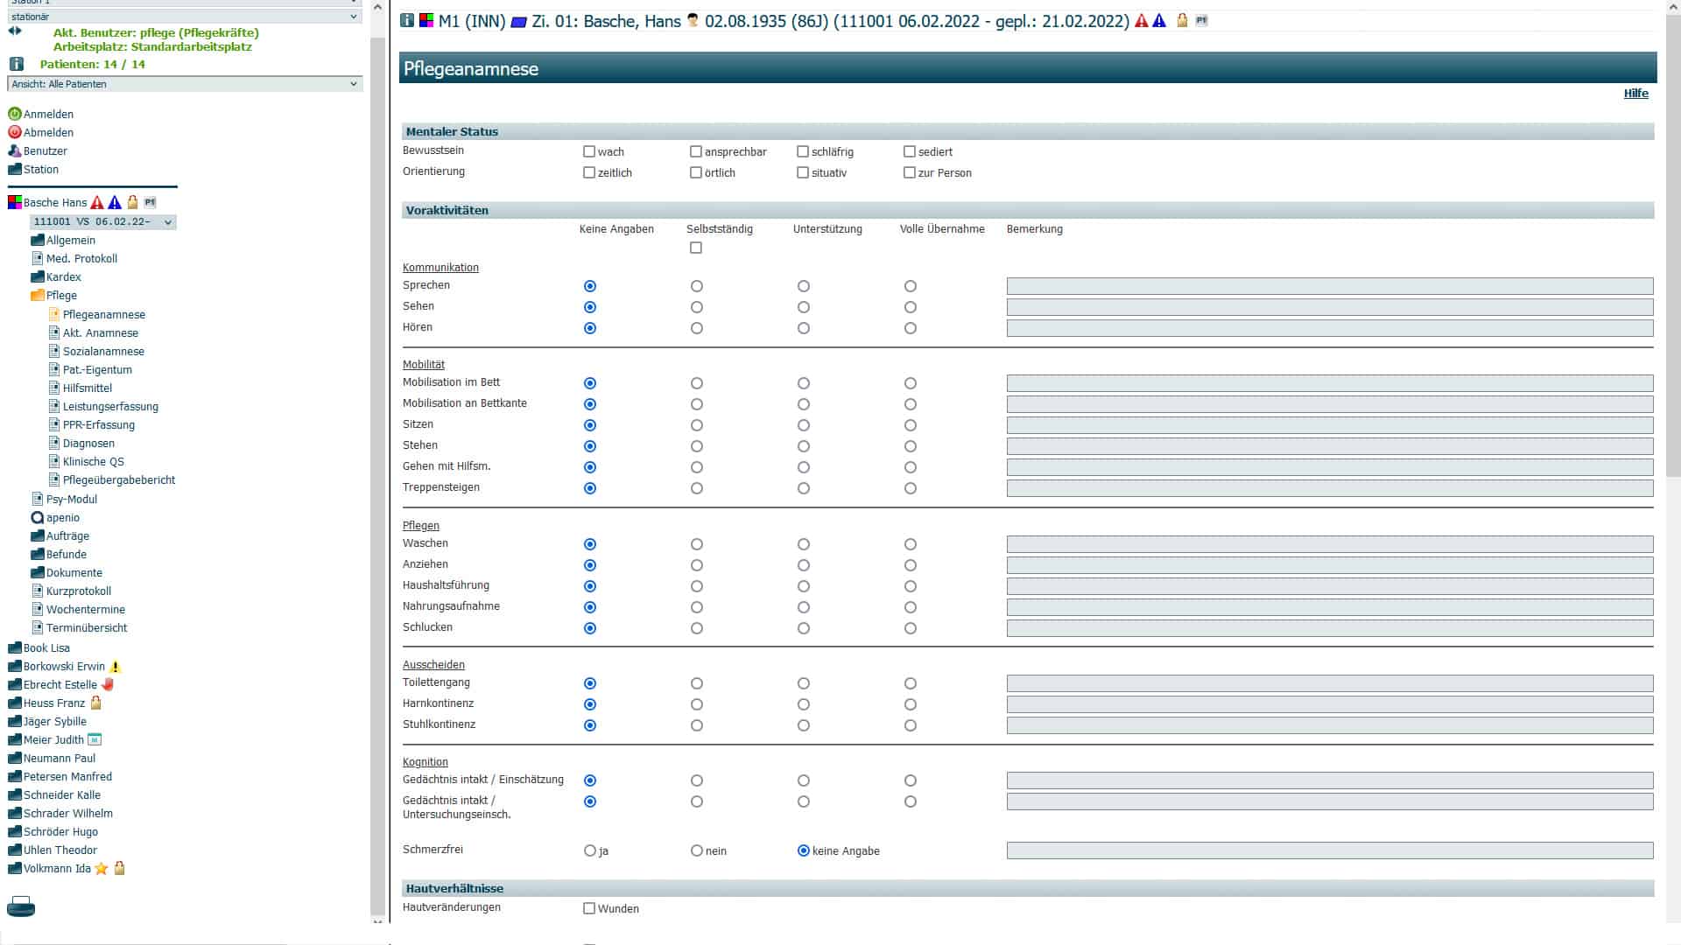1681x945 pixels.
Task: Open the 'stationär' dropdown
Action: 184,17
